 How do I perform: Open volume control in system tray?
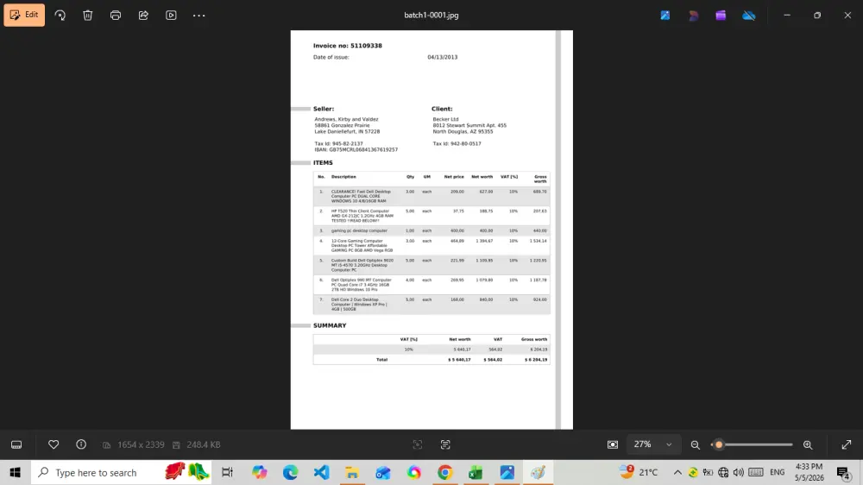[x=739, y=472]
